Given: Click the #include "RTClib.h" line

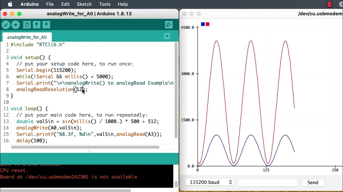Looking at the screenshot, I should click(x=38, y=45).
